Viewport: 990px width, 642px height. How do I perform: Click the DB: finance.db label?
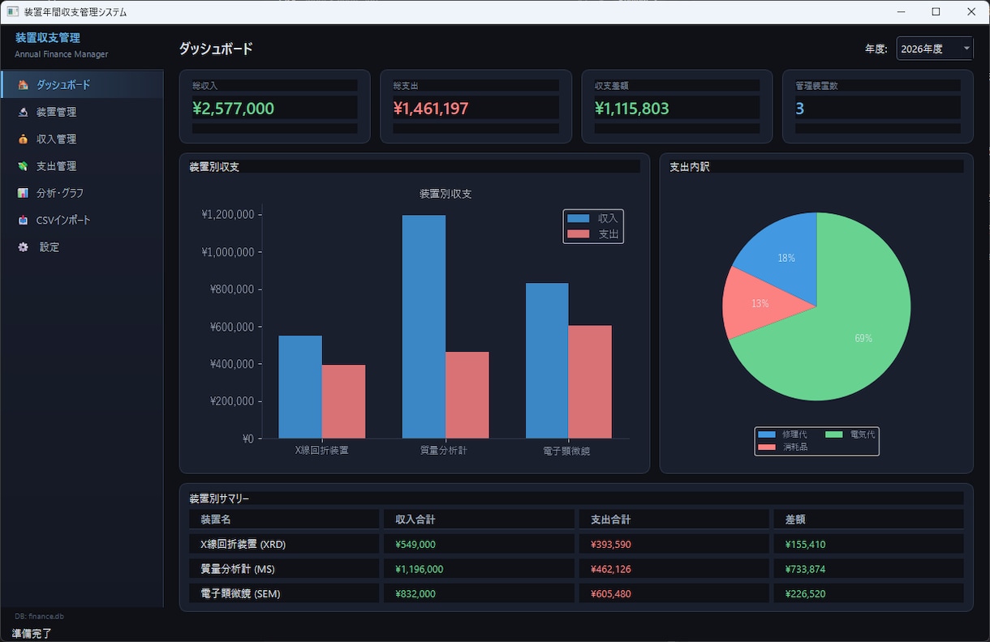pyautogui.click(x=40, y=616)
